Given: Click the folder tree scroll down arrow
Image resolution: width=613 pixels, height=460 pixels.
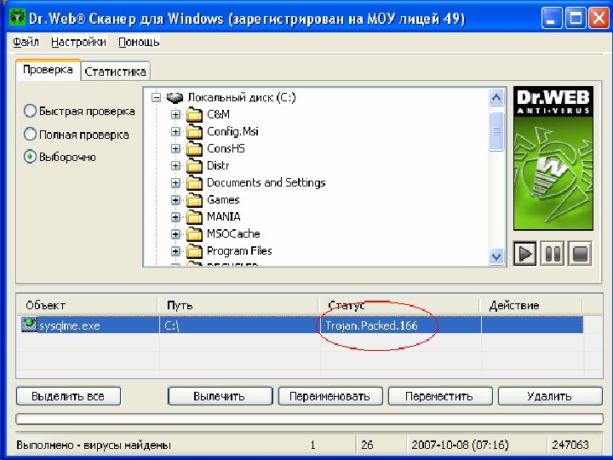Looking at the screenshot, I should [496, 256].
